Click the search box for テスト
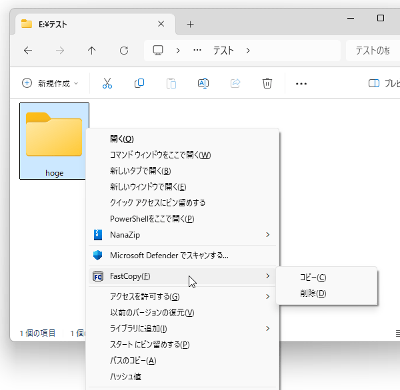The height and width of the screenshot is (390, 400). [373, 51]
